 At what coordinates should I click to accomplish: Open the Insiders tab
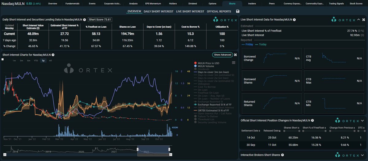252,4
